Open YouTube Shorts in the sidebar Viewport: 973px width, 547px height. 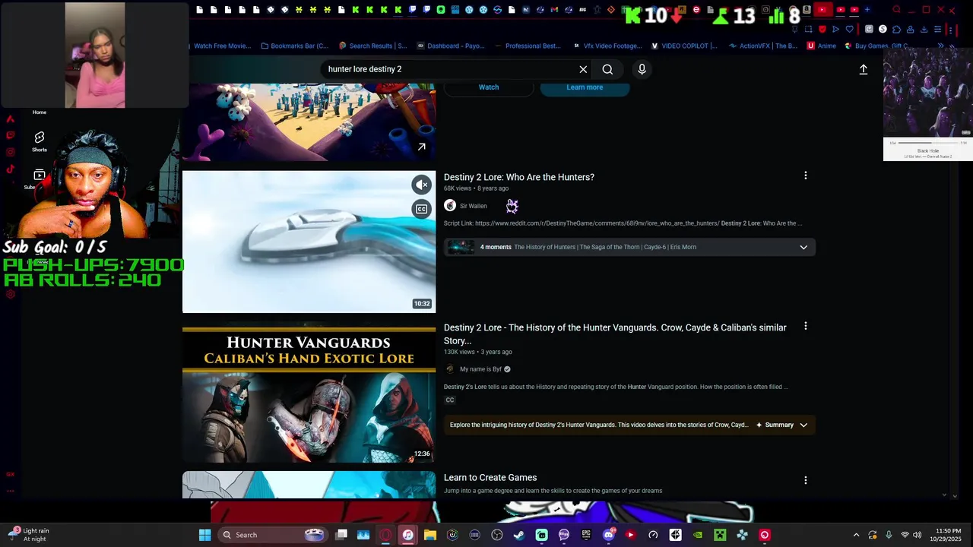[40, 141]
